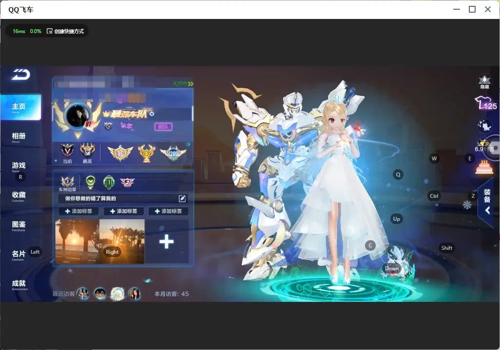Click the middle 添加标签 button
Screen dimensions: 500x350
(x=123, y=211)
